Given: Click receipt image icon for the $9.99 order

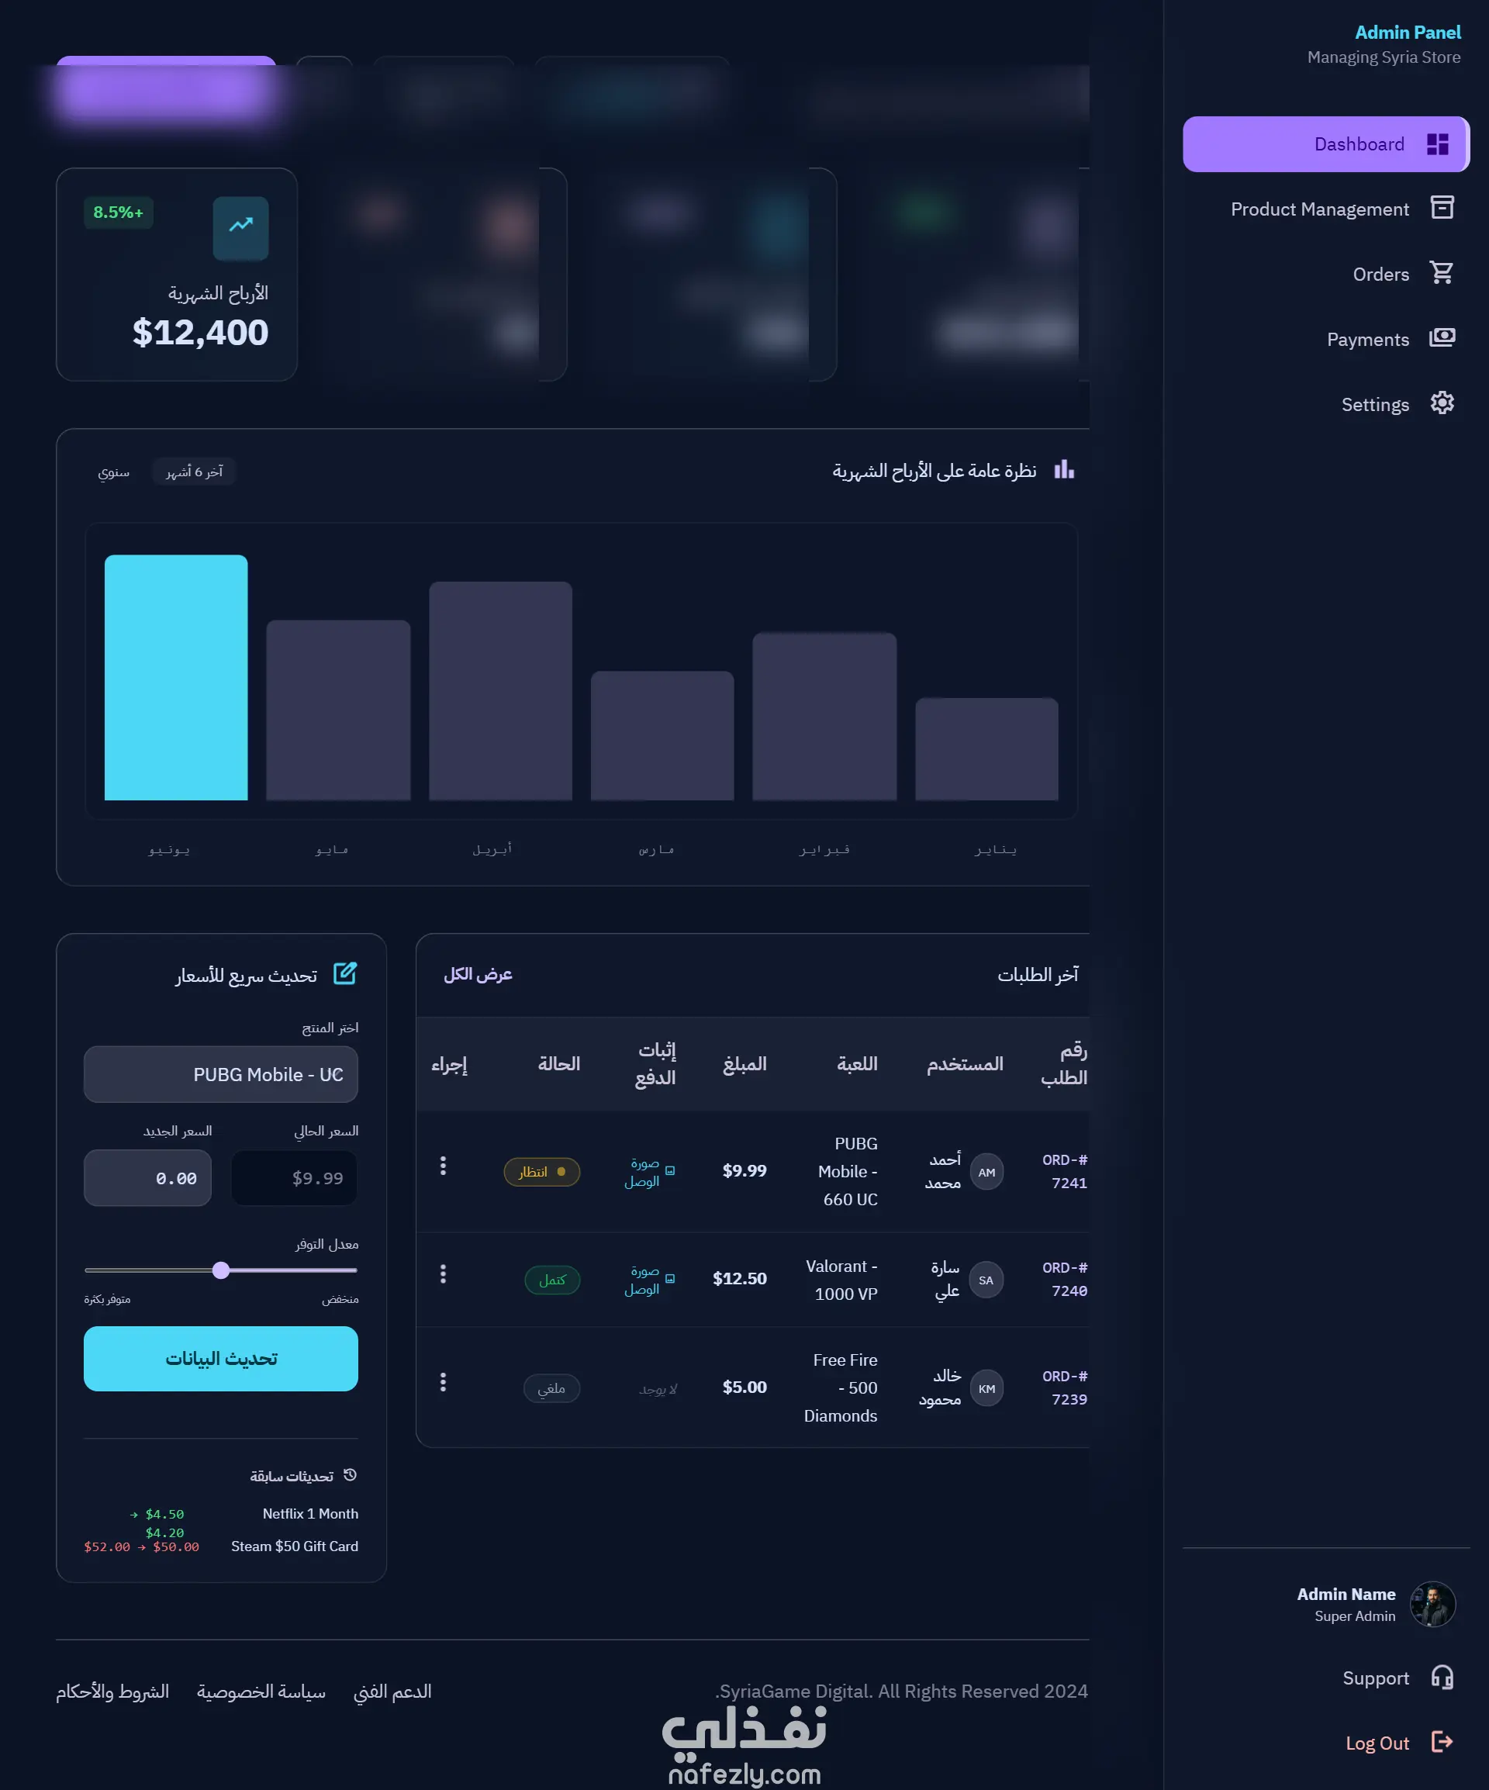Looking at the screenshot, I should [670, 1171].
